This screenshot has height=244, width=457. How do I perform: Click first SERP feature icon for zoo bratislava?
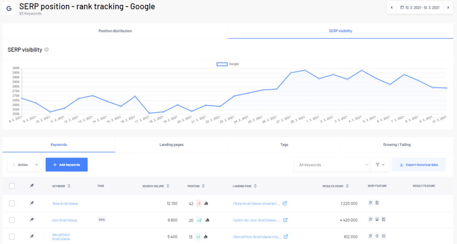coord(370,219)
